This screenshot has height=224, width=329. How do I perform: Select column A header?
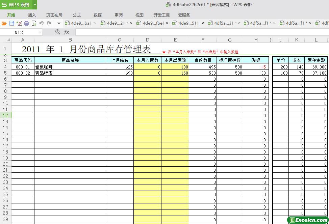(x=23, y=40)
